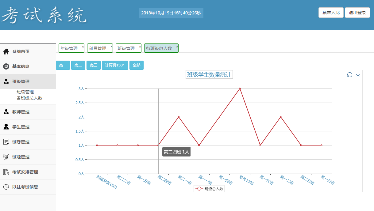Open 各班级总人数 submenu link
The image size is (374, 211).
pyautogui.click(x=29, y=98)
